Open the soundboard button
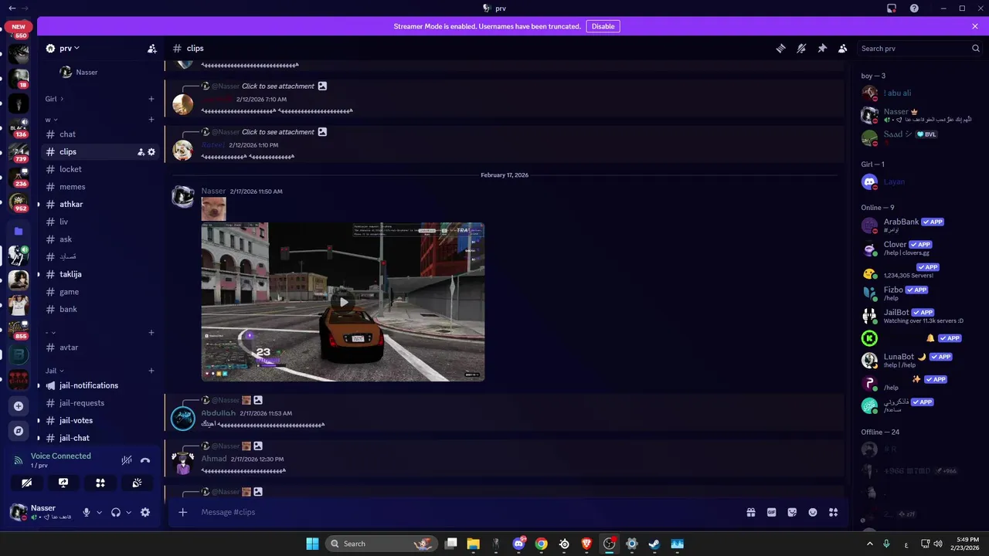 coord(137,483)
